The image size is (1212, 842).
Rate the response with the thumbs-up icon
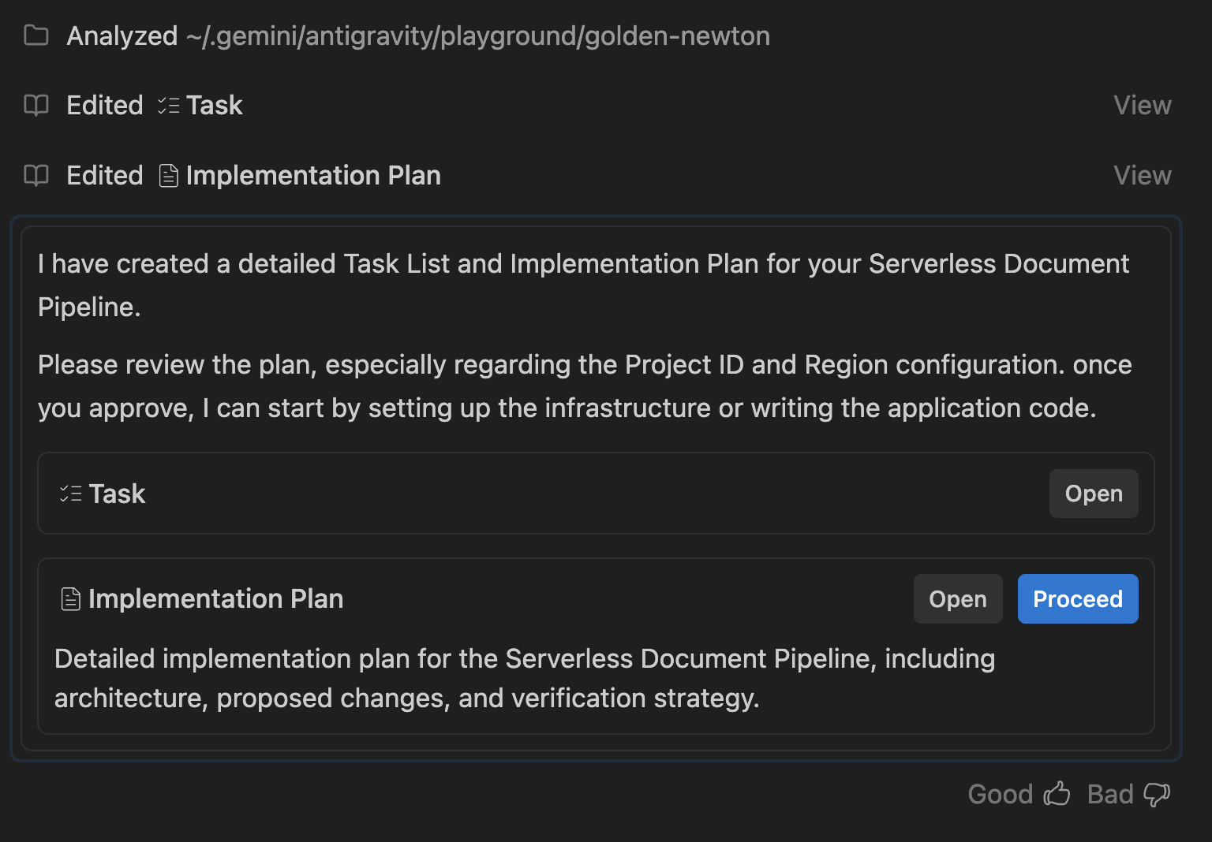[1057, 794]
